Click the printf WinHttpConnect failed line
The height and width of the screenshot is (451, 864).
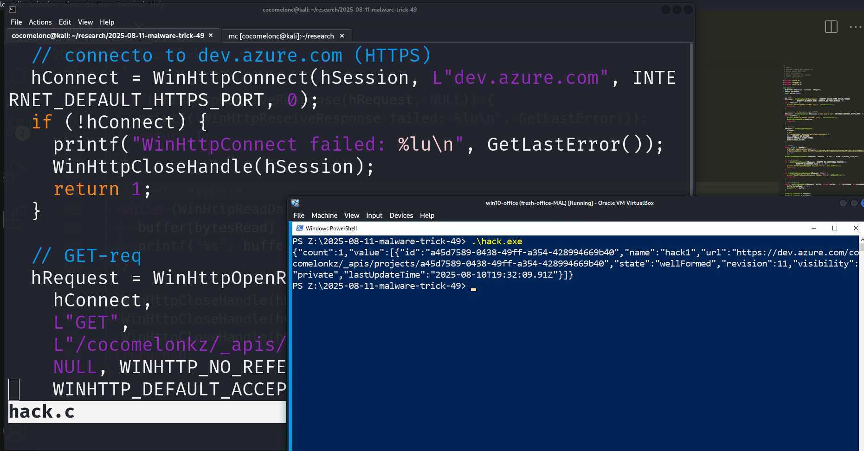359,145
